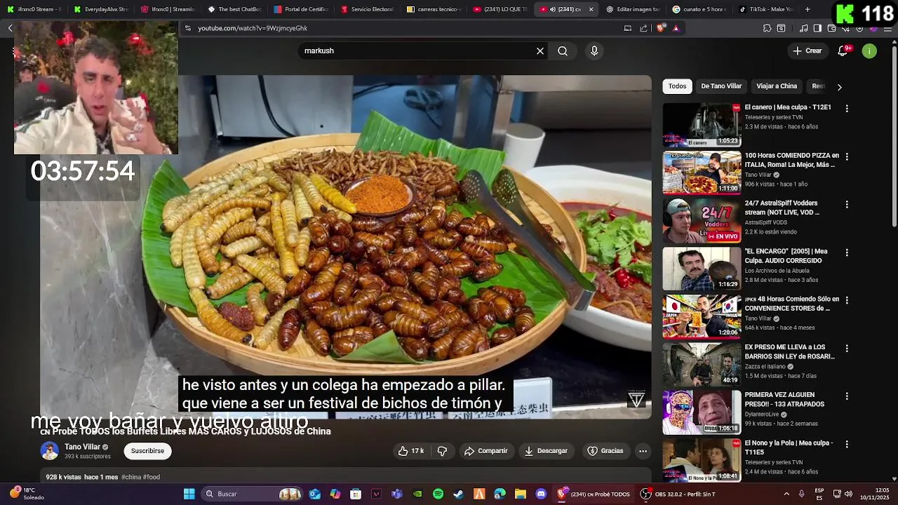Switch to Servicio Electoral tab

point(368,9)
